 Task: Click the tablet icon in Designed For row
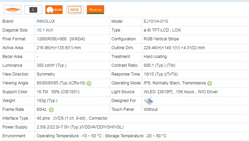149,101
